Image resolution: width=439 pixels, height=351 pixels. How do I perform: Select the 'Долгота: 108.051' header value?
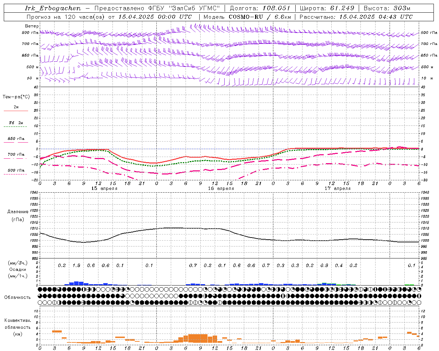(260, 8)
